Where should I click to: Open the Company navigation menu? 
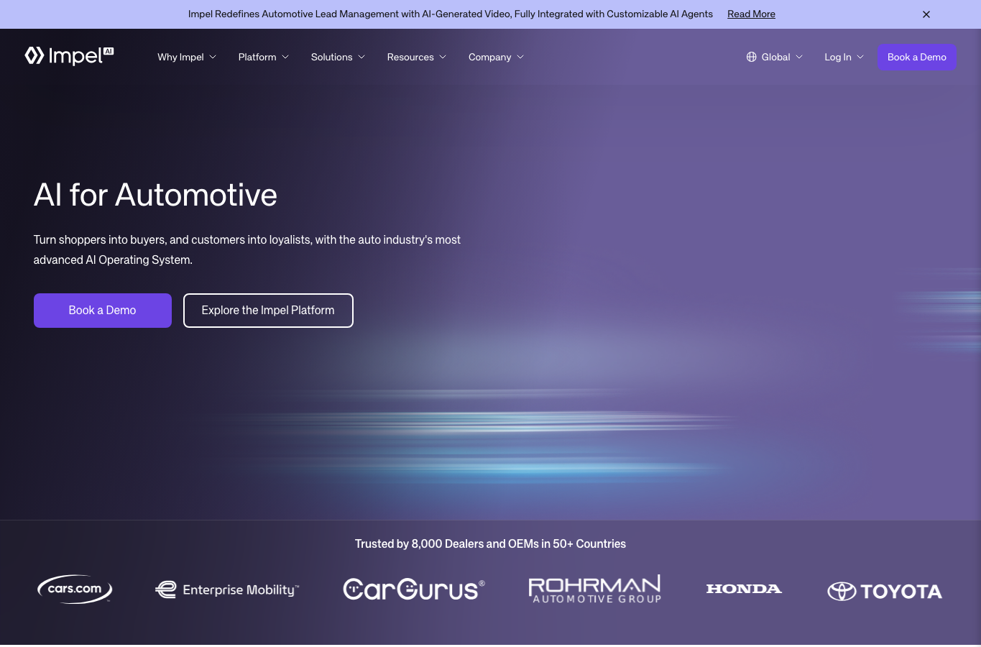pyautogui.click(x=497, y=57)
